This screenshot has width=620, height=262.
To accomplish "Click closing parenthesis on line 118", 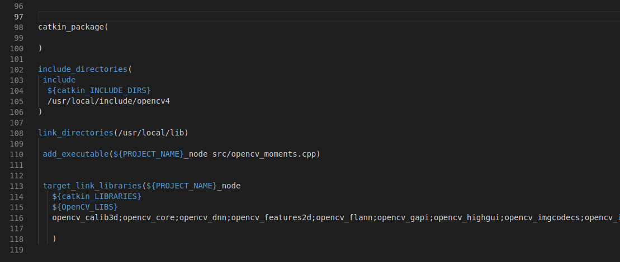I will click(54, 239).
